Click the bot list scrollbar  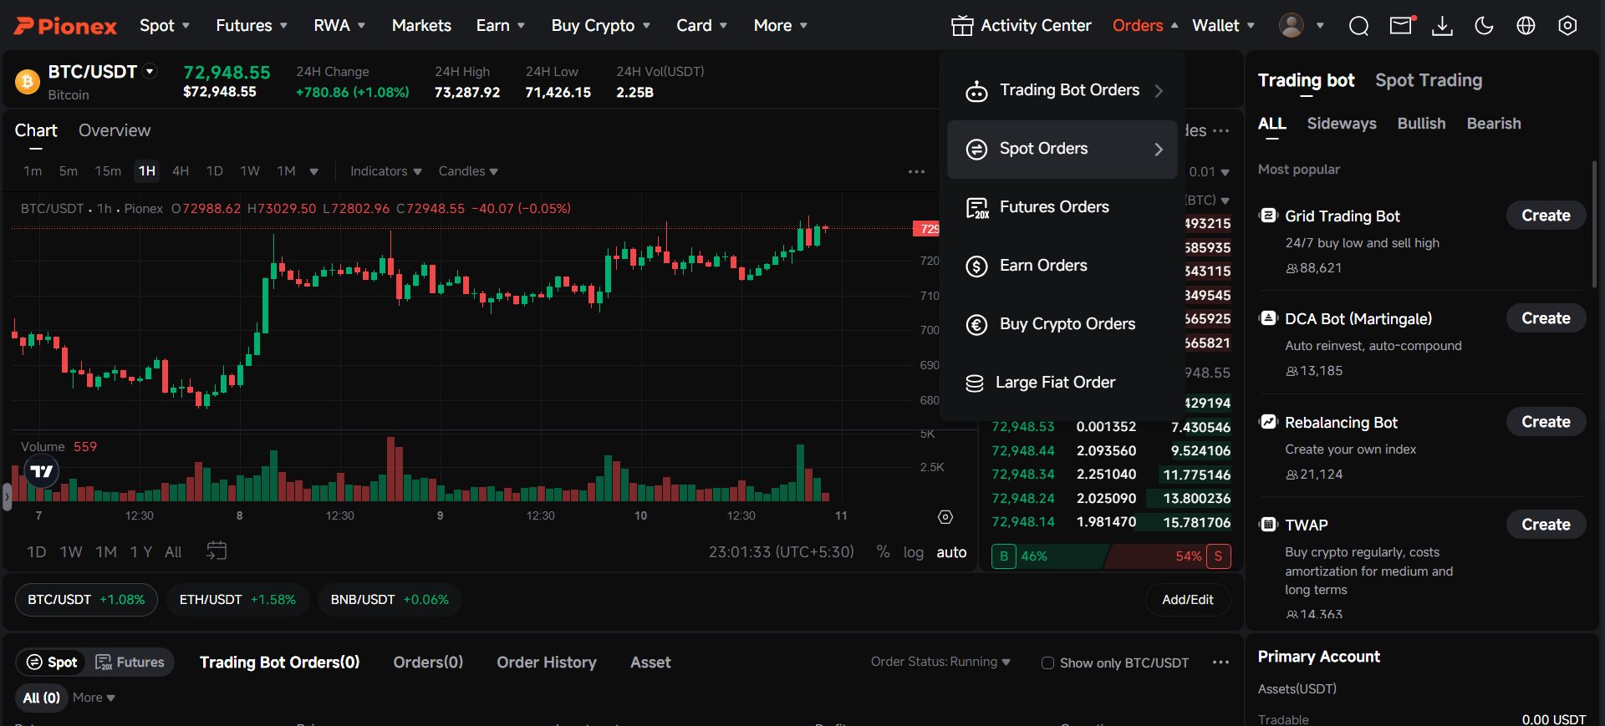(1594, 223)
